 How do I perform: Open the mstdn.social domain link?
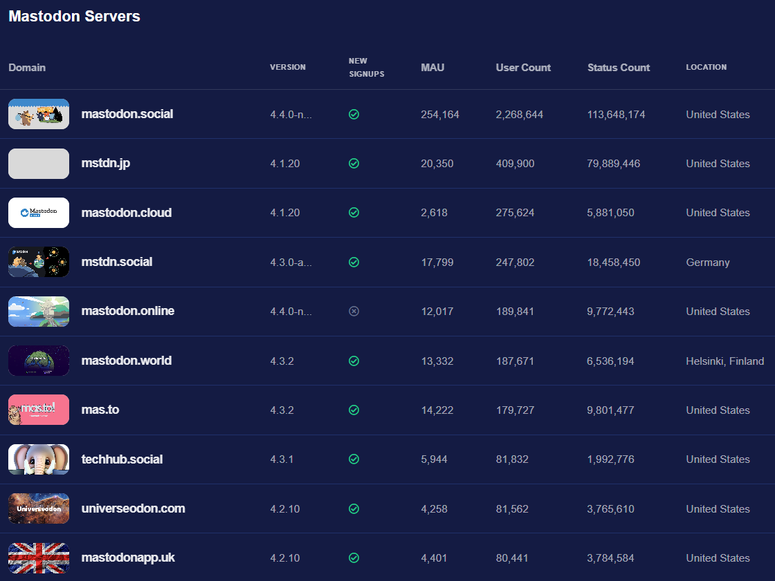point(117,262)
